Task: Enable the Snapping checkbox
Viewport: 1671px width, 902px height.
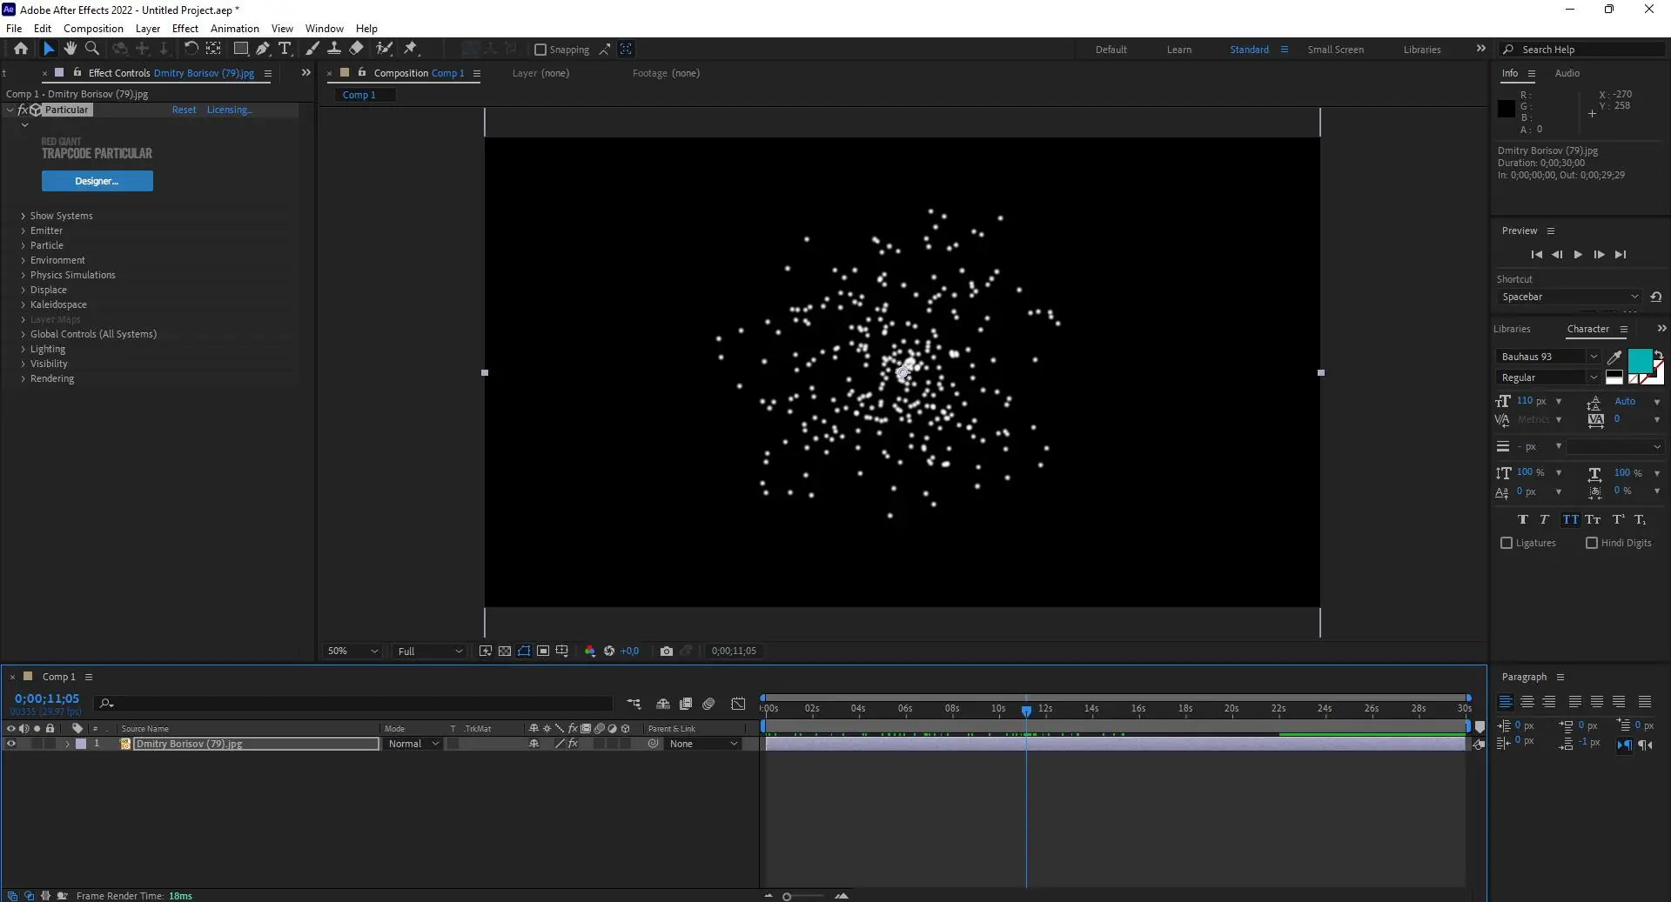Action: click(540, 50)
